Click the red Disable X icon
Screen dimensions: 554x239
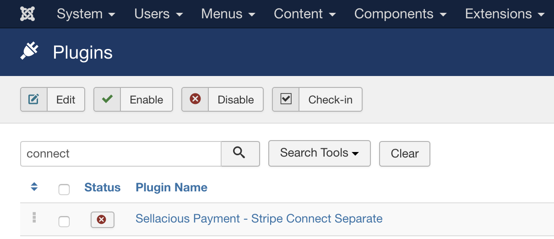pos(195,99)
